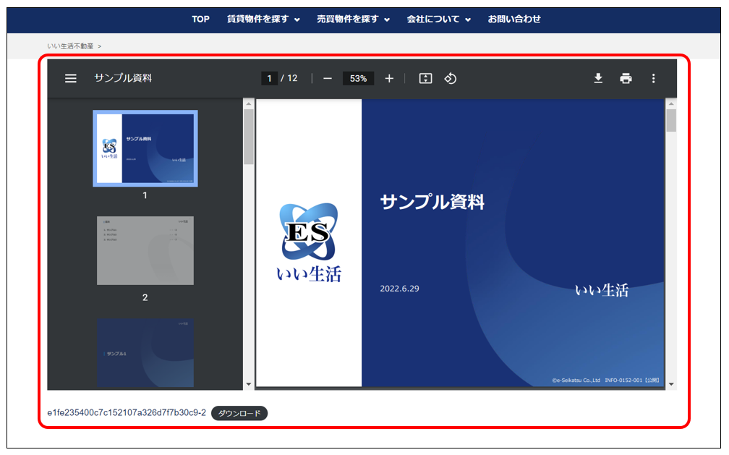729x455 pixels.
Task: Click the zoom out minus icon
Action: pyautogui.click(x=328, y=78)
